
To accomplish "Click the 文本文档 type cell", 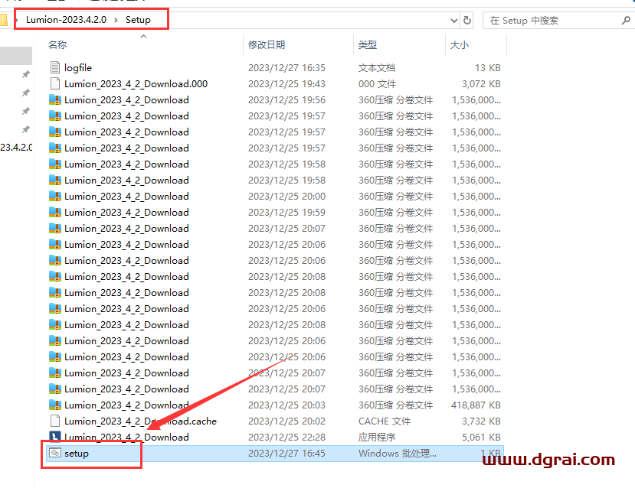I will tap(377, 67).
